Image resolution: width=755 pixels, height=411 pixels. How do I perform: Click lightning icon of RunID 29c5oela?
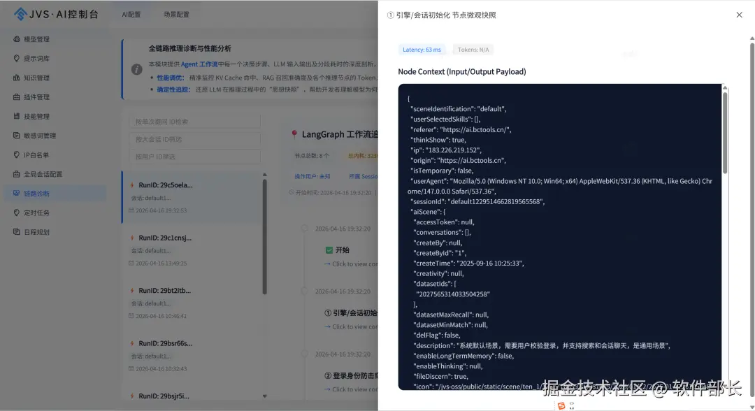(132, 185)
